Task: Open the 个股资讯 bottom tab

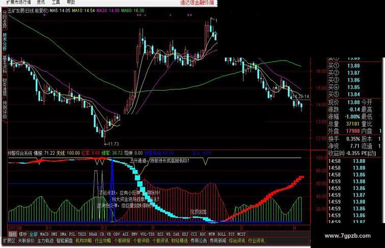Action: pyautogui.click(x=160, y=241)
